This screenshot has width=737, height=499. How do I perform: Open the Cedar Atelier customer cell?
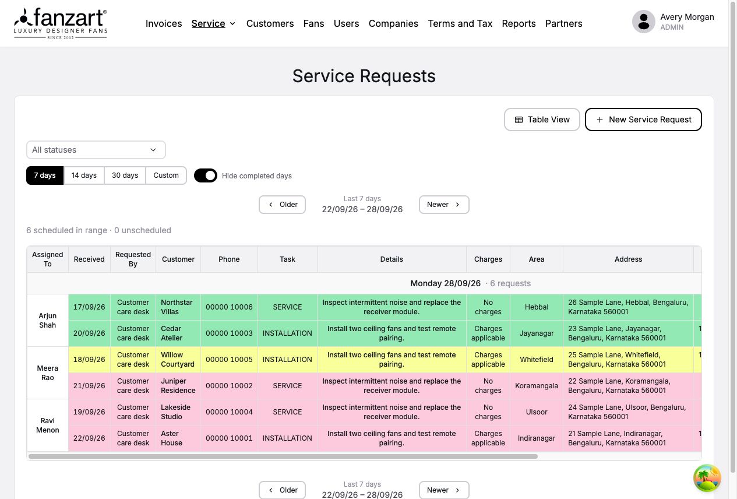tap(178, 333)
